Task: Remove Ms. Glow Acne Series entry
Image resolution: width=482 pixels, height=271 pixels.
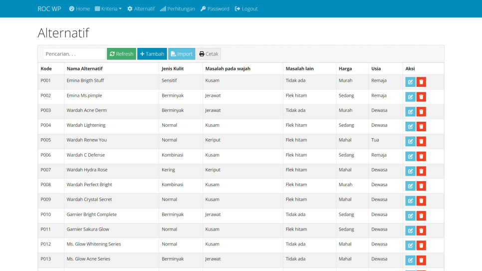Action: [421, 261]
